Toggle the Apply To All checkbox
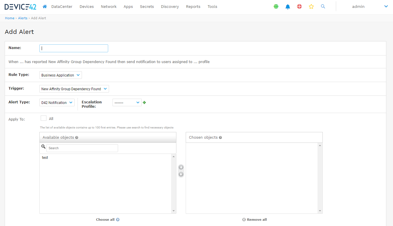Image resolution: width=393 pixels, height=226 pixels. 44,118
